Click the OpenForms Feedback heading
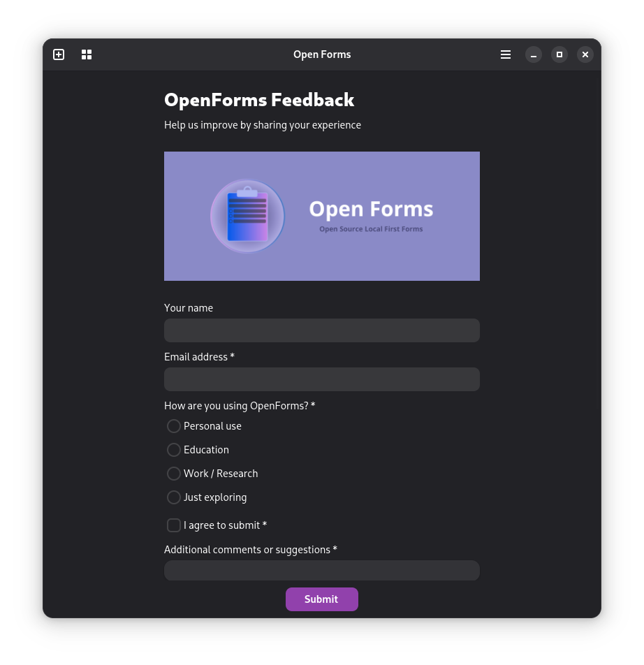The height and width of the screenshot is (665, 644). pyautogui.click(x=259, y=100)
